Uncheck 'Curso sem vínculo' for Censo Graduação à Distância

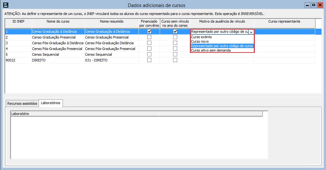tap(175, 32)
